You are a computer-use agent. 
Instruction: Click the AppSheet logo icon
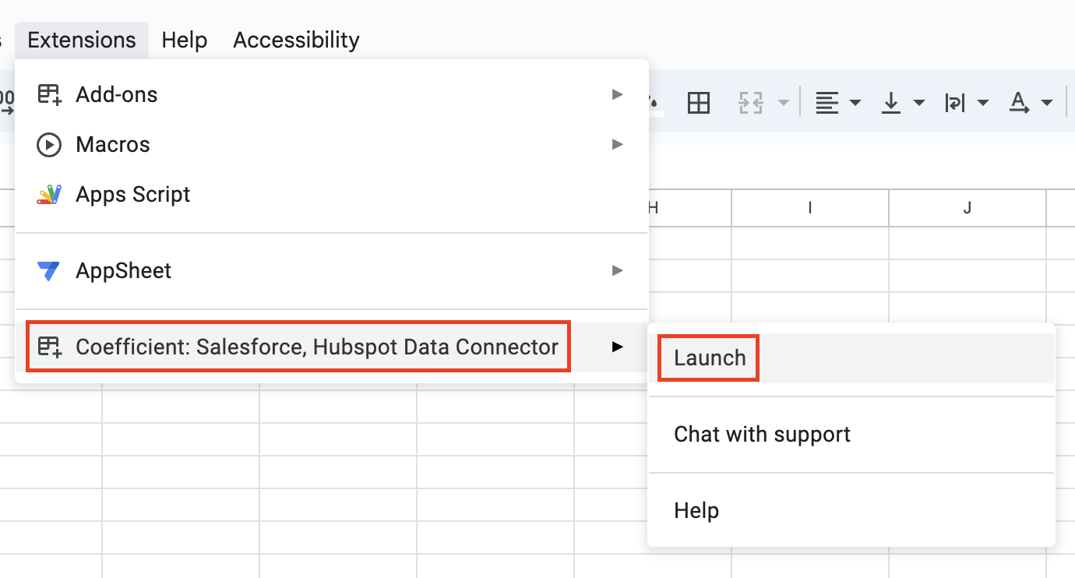[x=48, y=271]
